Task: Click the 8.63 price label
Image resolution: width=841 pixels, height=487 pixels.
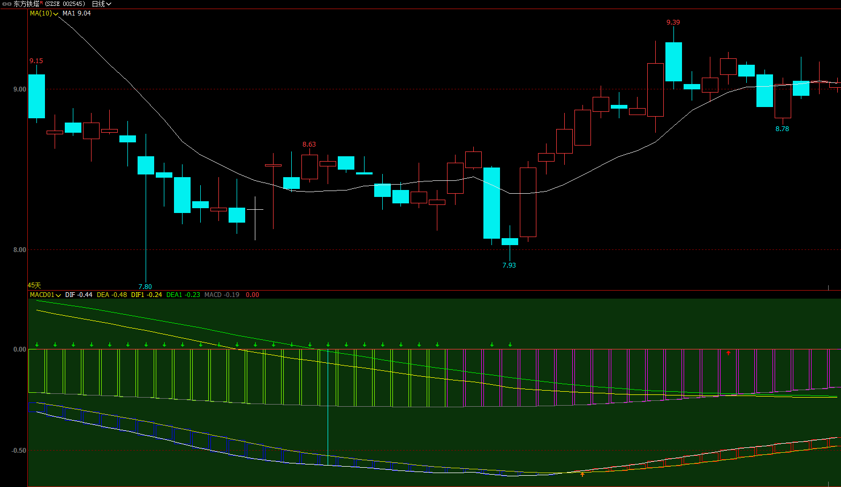Action: pyautogui.click(x=309, y=144)
